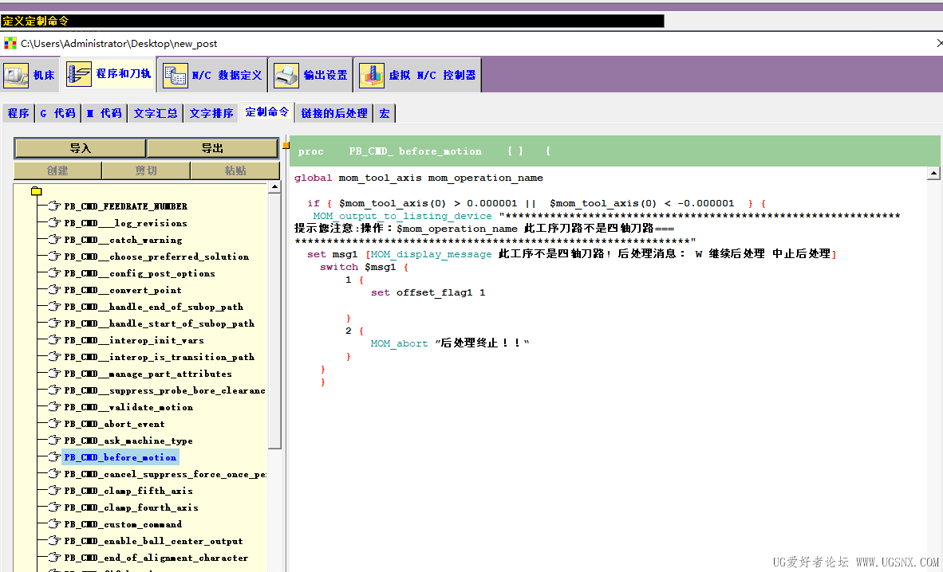This screenshot has height=572, width=943.
Task: Open the G 代码 sub-tab
Action: 57,113
